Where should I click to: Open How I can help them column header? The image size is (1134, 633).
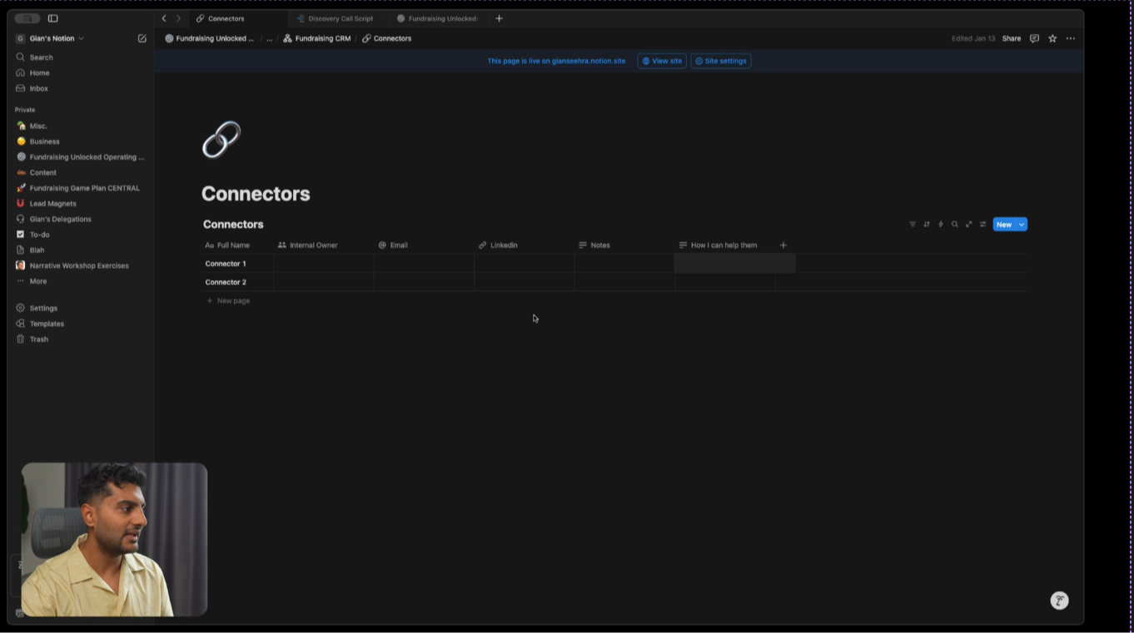(x=724, y=245)
